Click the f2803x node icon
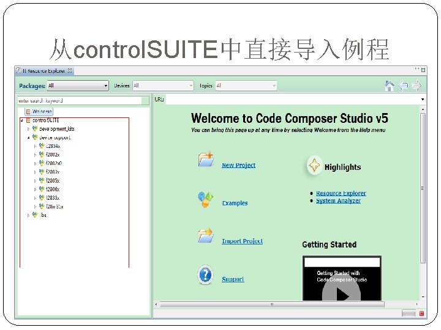The height and width of the screenshot is (330, 441). click(x=42, y=172)
